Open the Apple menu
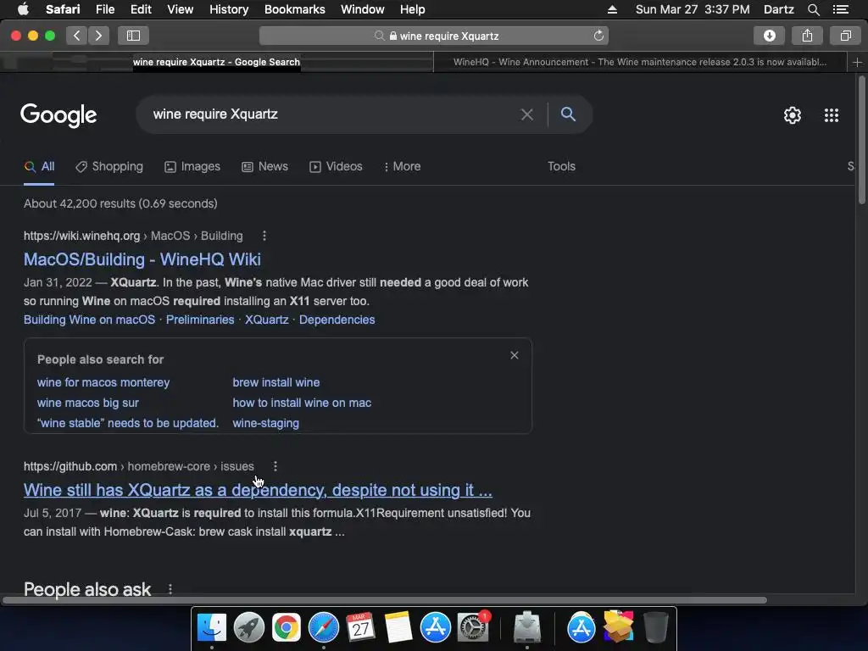 pos(23,8)
